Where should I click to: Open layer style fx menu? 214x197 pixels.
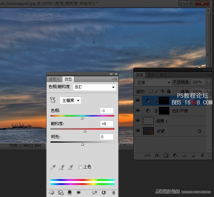pos(157,155)
